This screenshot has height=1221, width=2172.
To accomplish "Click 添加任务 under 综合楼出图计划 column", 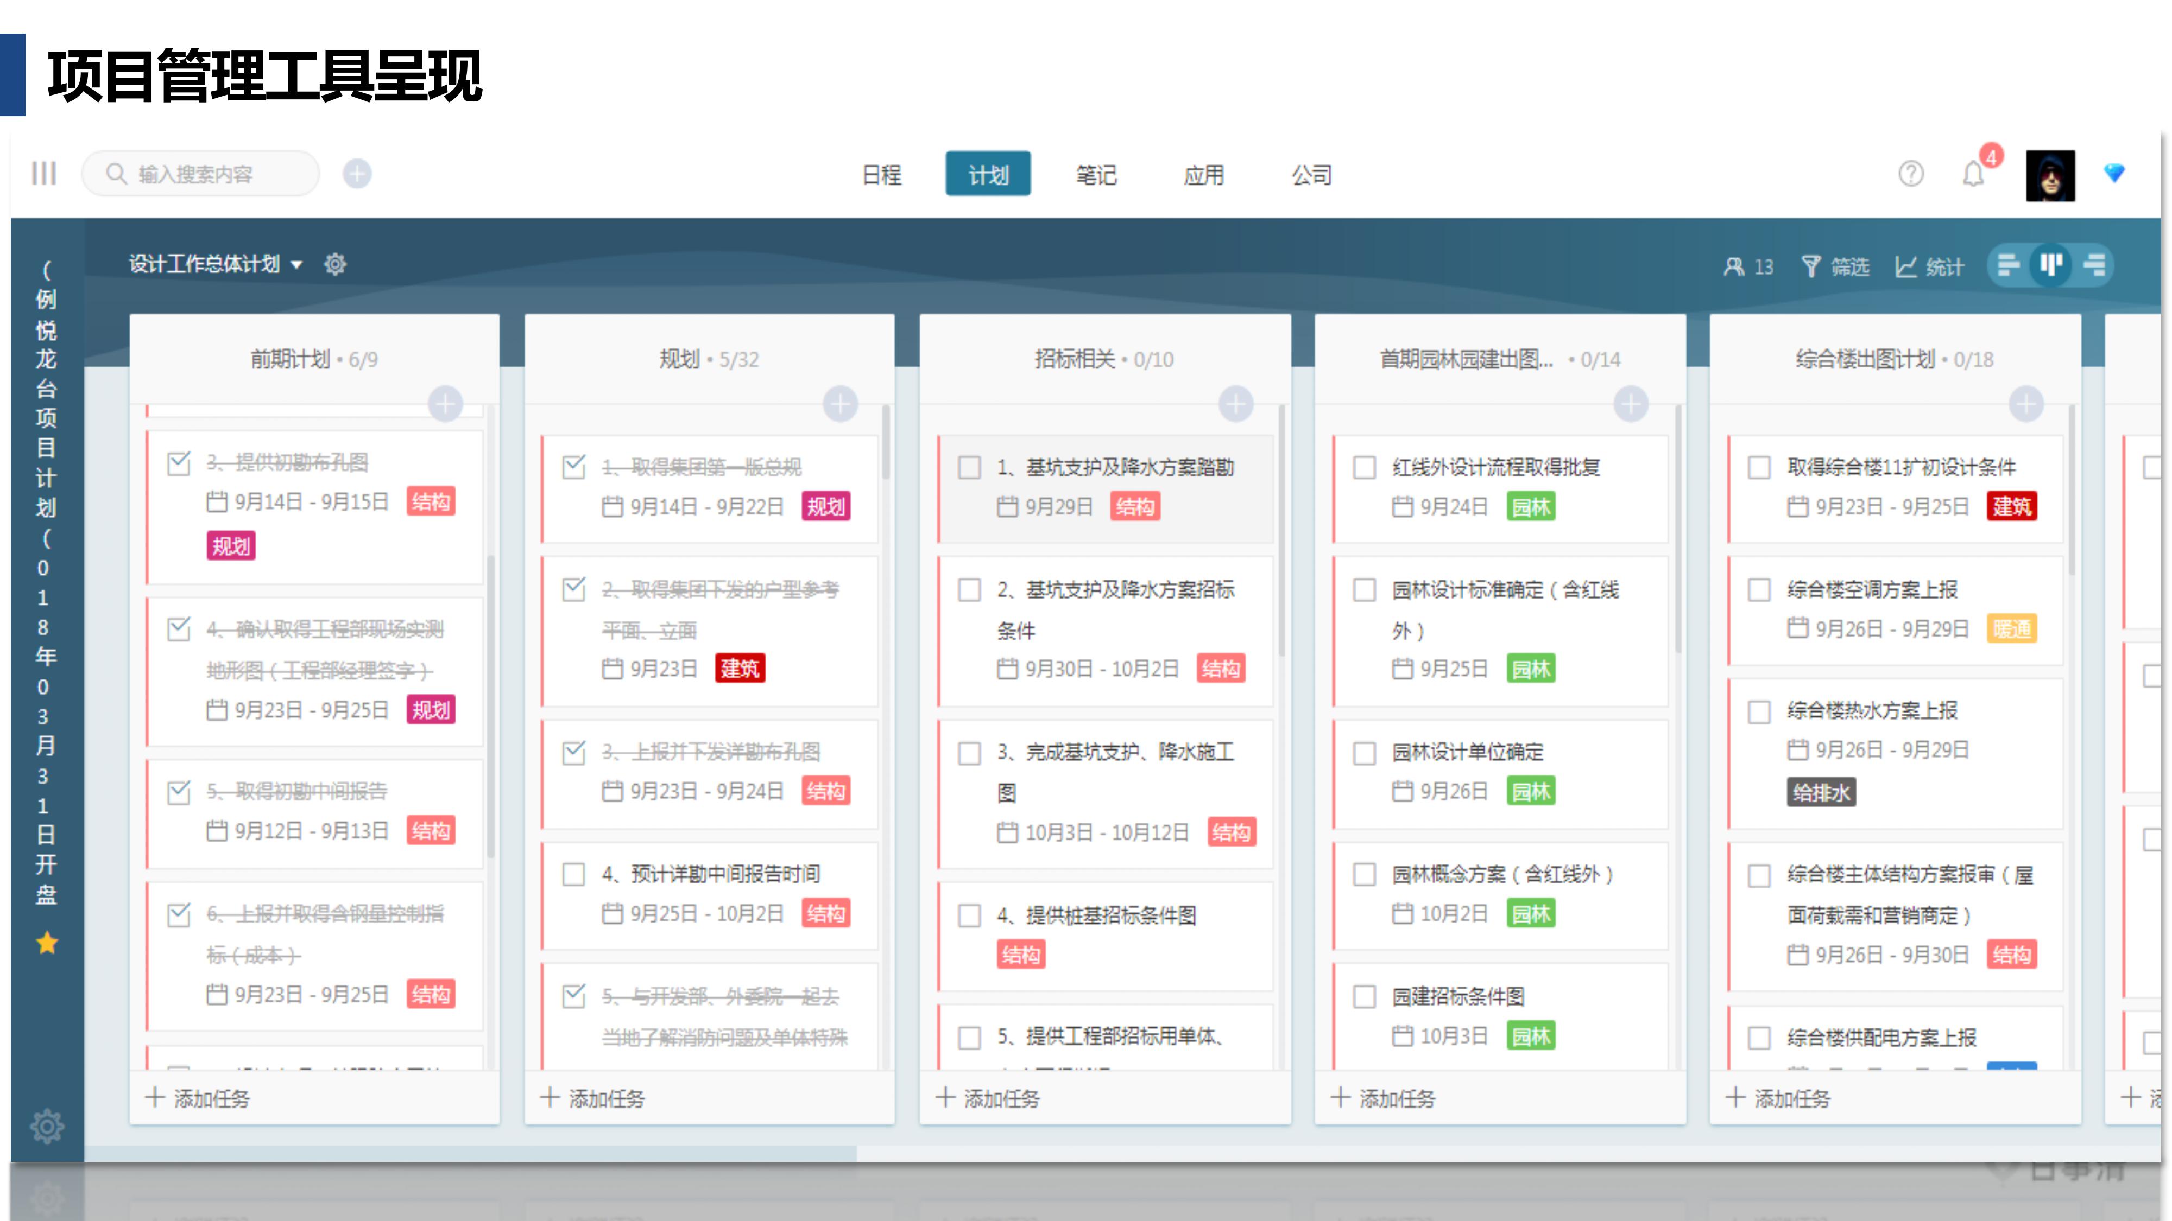I will tap(1779, 1098).
